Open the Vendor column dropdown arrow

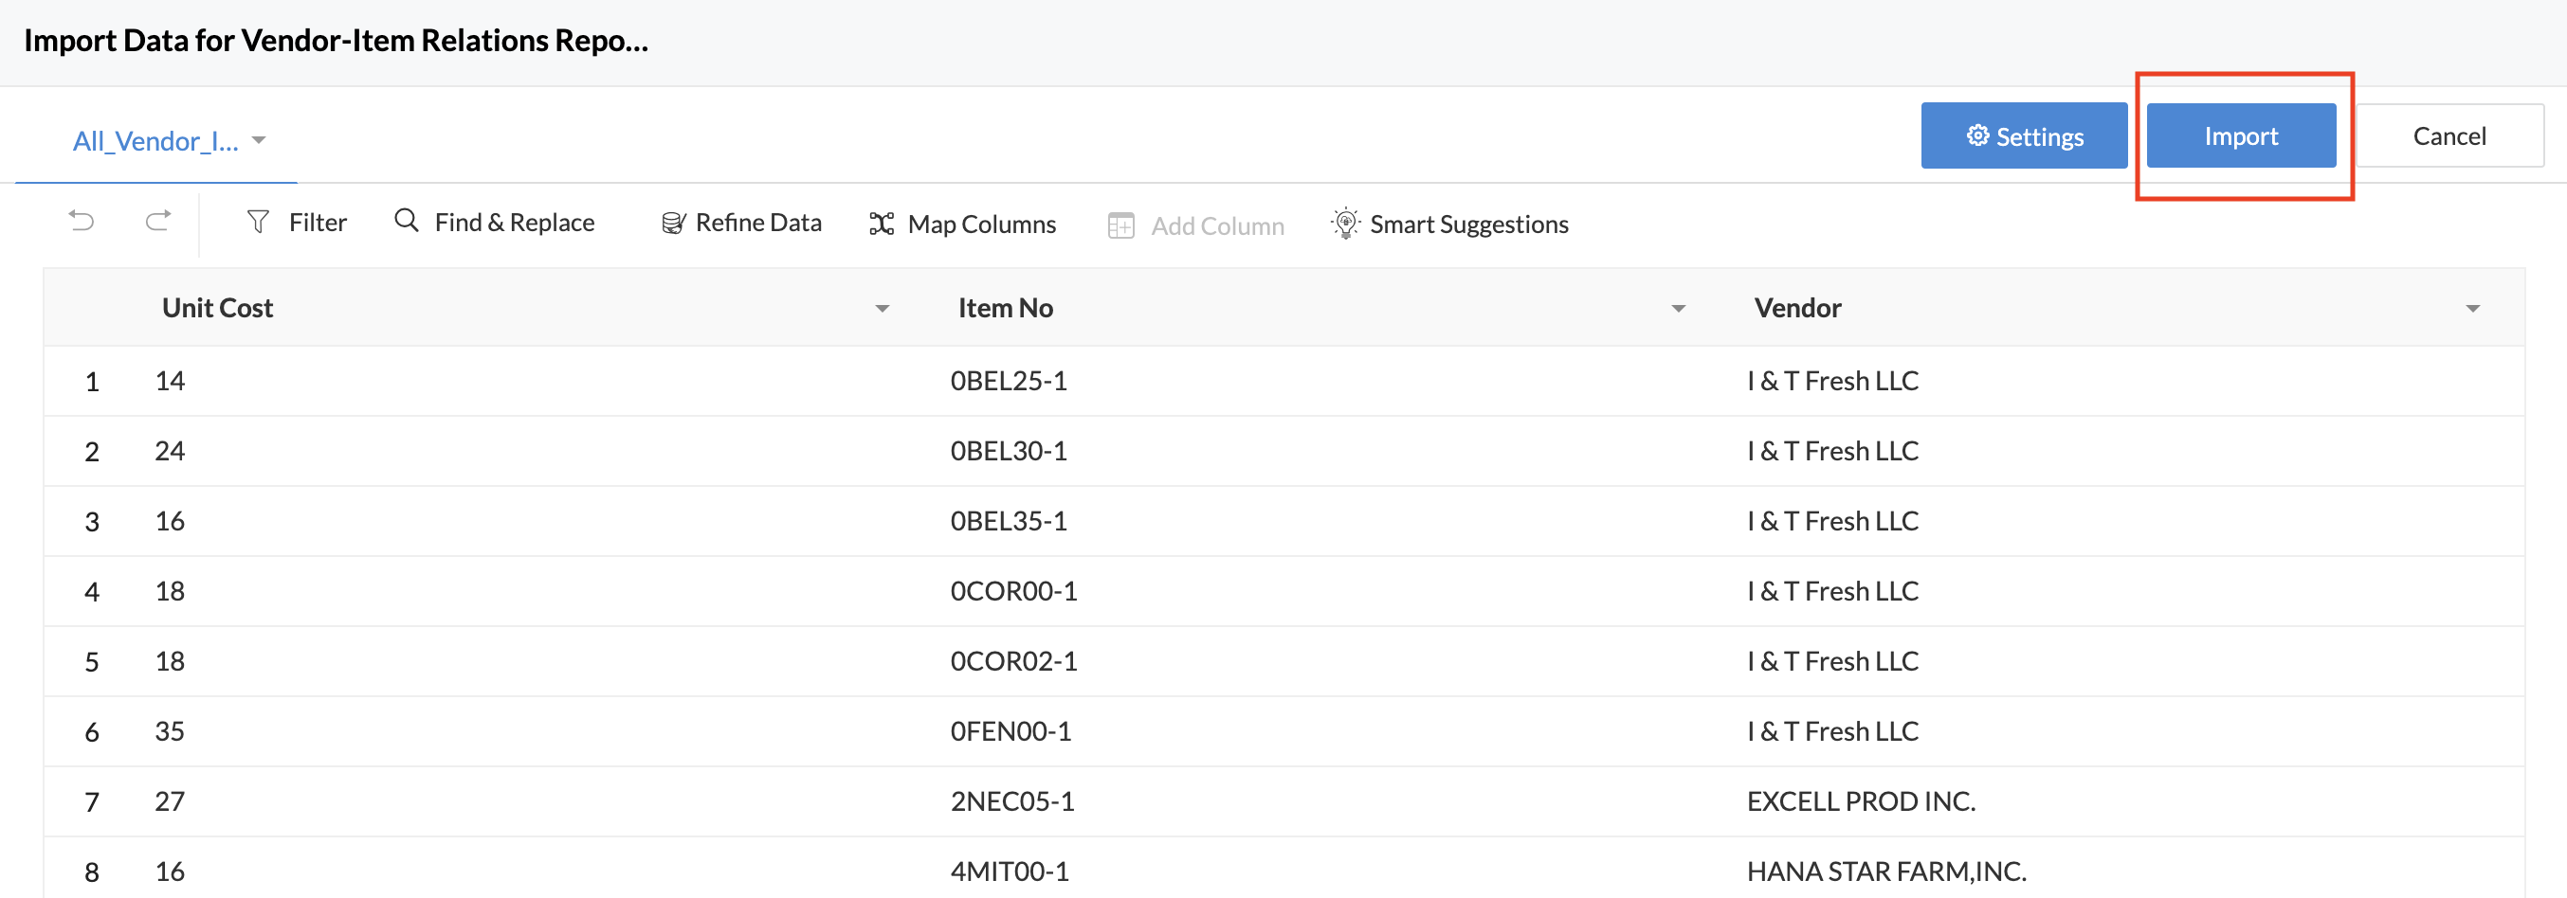click(x=2472, y=309)
